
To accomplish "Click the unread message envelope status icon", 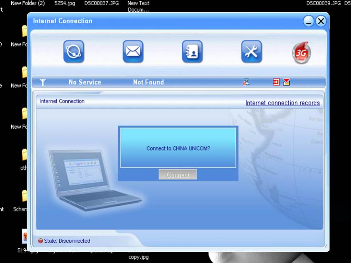I will [286, 82].
